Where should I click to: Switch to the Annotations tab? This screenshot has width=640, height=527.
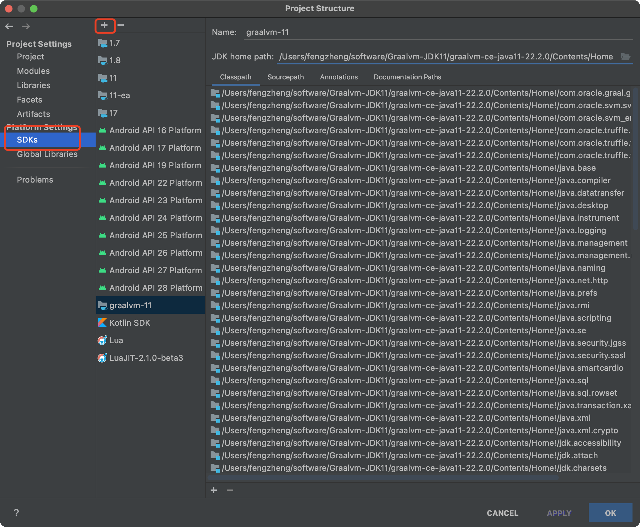(339, 77)
